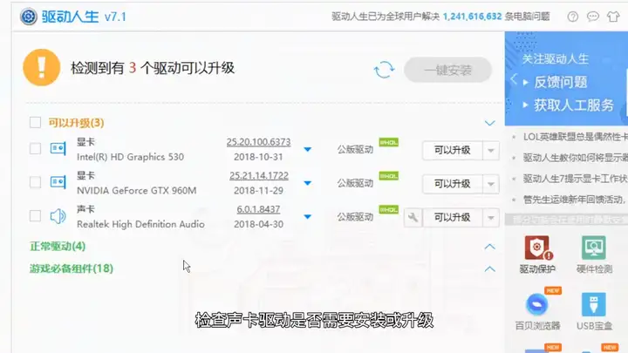The image size is (628, 353).
Task: Tick the NVIDIA GeForce GTX 960M checkbox
Action: (35, 182)
